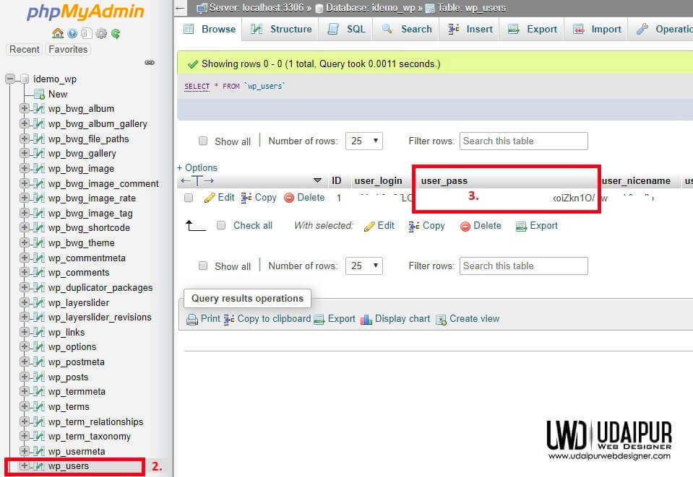
Task: Select the row 1 checkbox
Action: (x=189, y=198)
